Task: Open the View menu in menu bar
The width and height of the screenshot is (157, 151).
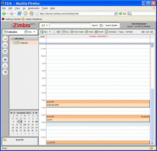Action: 17,8
